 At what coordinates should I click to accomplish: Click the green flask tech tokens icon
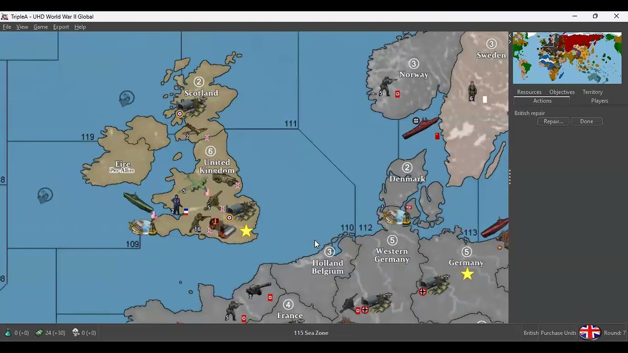[8, 332]
